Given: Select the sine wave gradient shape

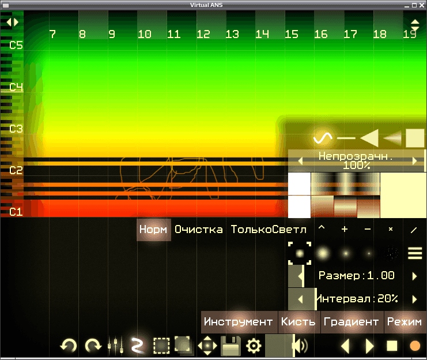Looking at the screenshot, I should (323, 138).
